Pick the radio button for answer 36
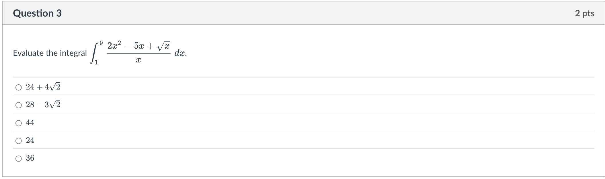This screenshot has width=605, height=179. click(19, 159)
